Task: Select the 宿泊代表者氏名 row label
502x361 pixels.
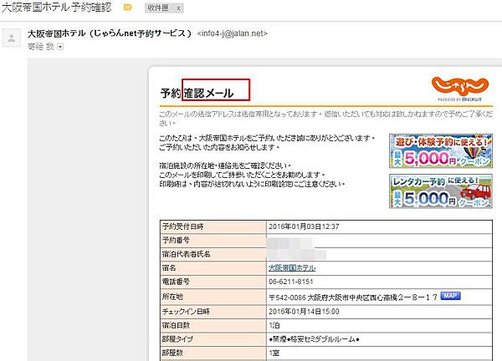Action: pos(186,254)
